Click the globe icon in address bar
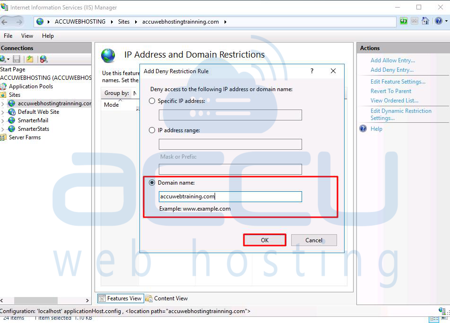The image size is (450, 323). pyautogui.click(x=40, y=22)
